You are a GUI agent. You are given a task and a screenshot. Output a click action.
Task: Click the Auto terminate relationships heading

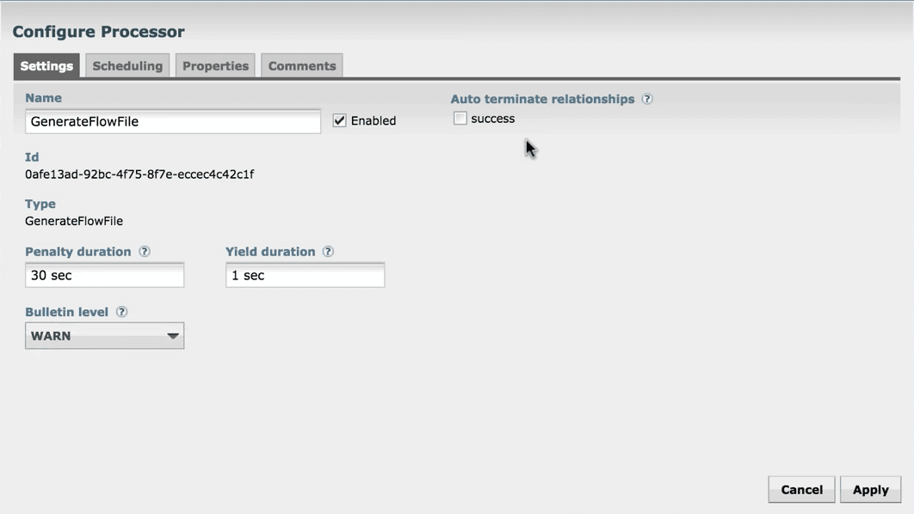[x=542, y=99]
